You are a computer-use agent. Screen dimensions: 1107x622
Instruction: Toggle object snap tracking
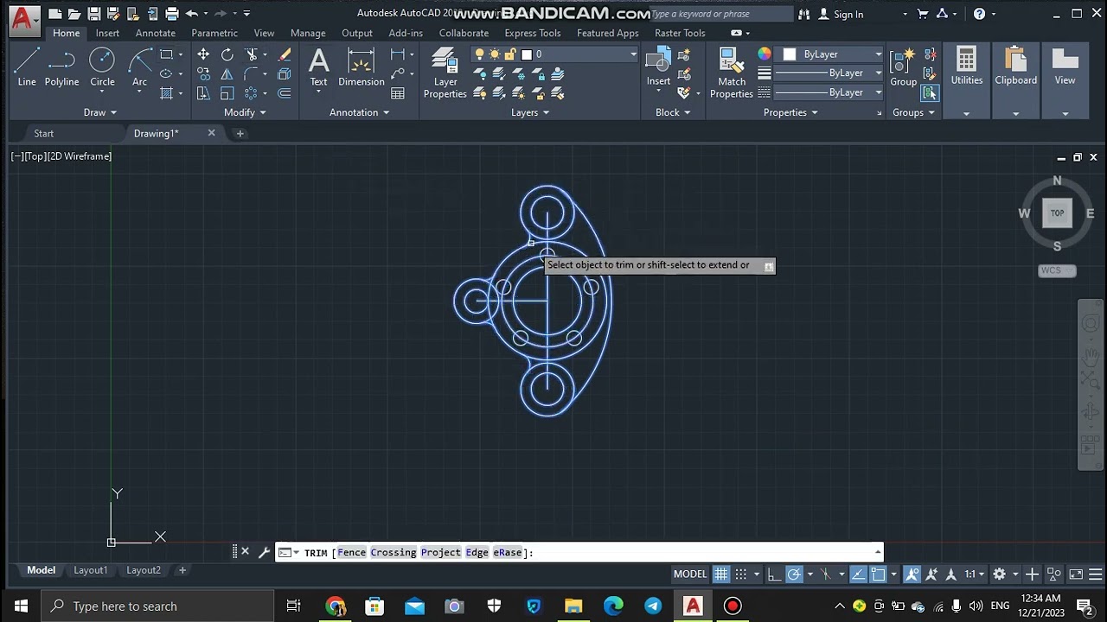tap(858, 574)
